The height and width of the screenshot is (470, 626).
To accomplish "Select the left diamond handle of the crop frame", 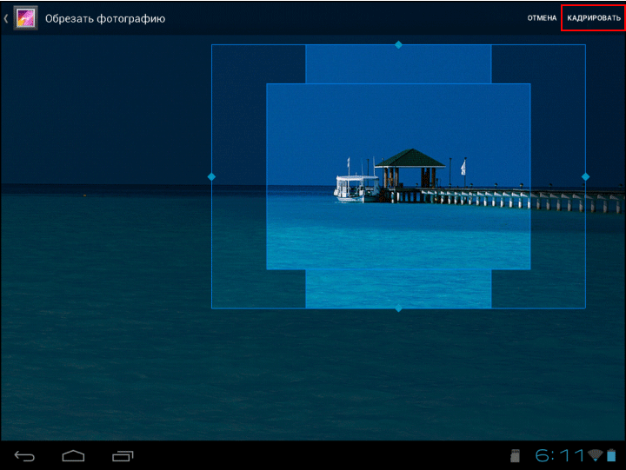I will click(211, 176).
